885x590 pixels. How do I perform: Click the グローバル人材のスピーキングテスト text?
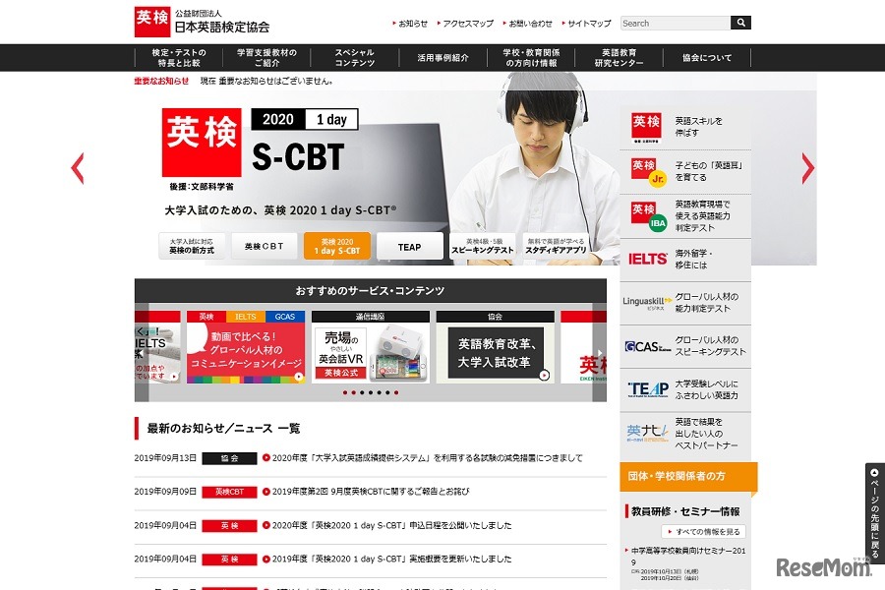[711, 346]
